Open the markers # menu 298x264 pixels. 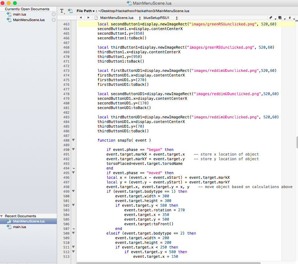click(291, 18)
